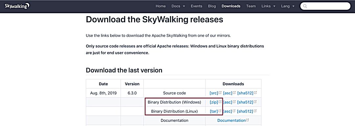
Task: Go to the Events page
Action: pos(196,6)
